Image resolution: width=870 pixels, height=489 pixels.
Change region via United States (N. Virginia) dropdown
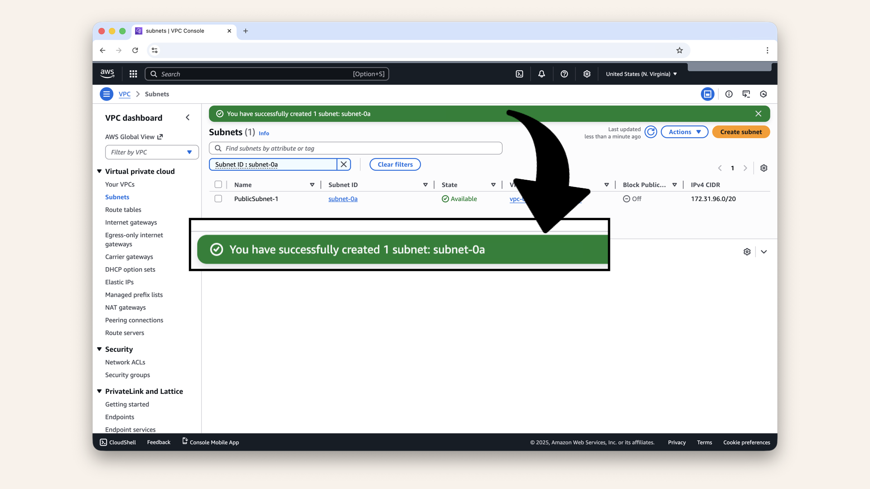click(x=641, y=73)
